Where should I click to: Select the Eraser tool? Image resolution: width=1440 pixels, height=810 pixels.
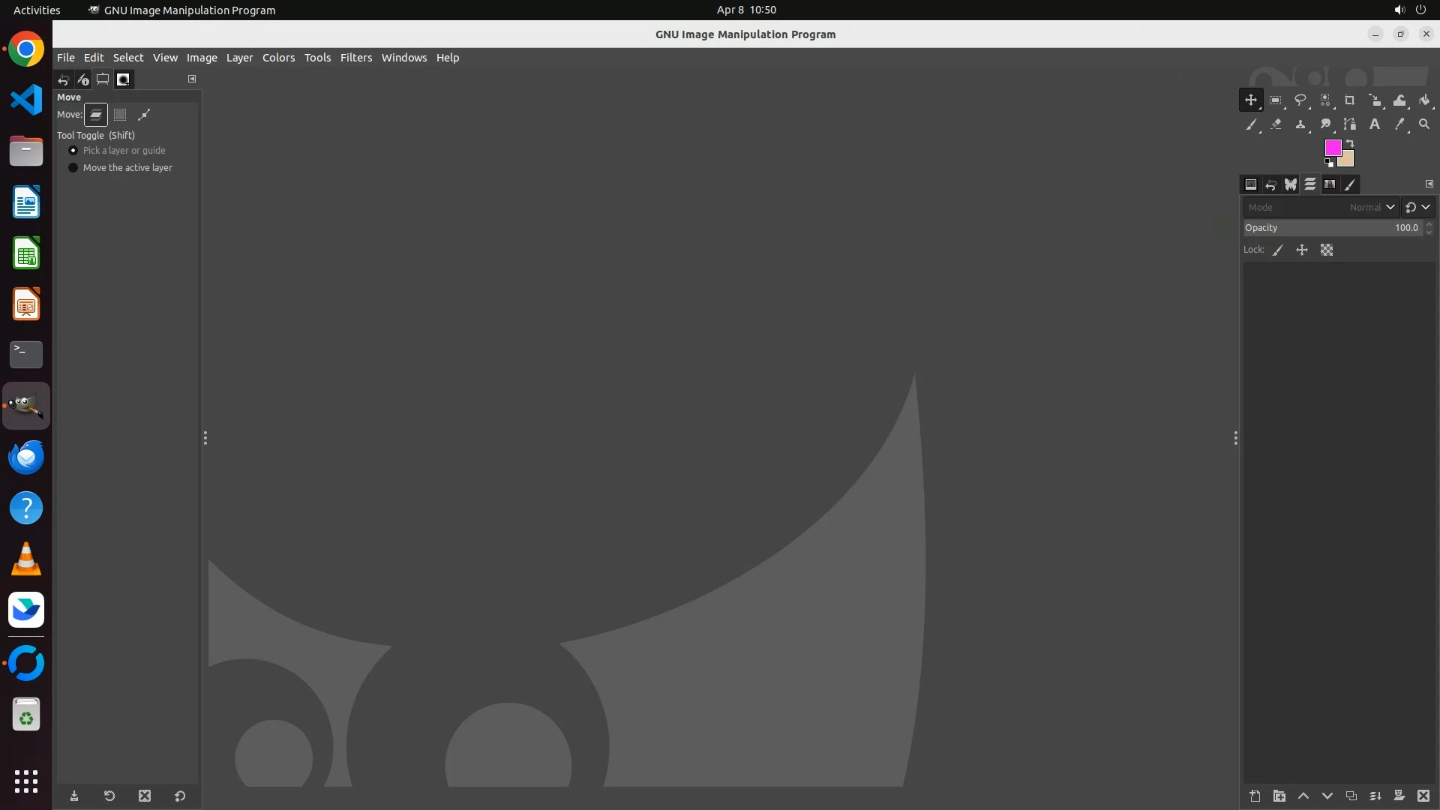1276,124
